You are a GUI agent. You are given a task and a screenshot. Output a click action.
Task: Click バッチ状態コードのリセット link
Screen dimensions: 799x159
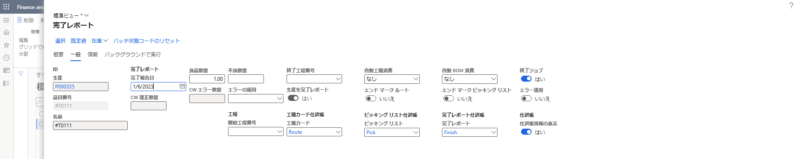[x=146, y=41]
